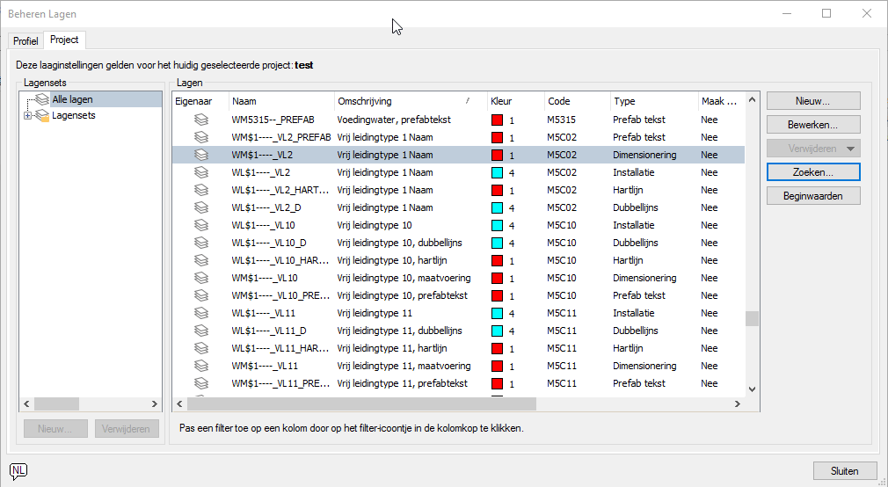Click 'Vrij leidingtype 10, maatvoering' description
888x487 pixels.
(404, 278)
